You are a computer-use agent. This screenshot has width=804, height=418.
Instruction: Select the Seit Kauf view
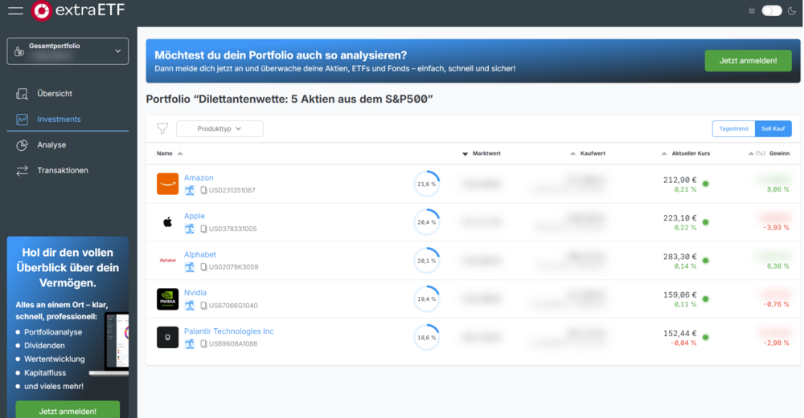click(773, 128)
